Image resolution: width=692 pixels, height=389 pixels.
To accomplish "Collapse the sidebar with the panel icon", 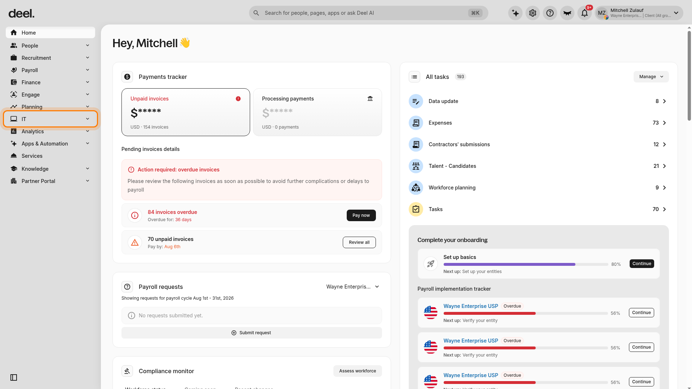I will (14, 377).
